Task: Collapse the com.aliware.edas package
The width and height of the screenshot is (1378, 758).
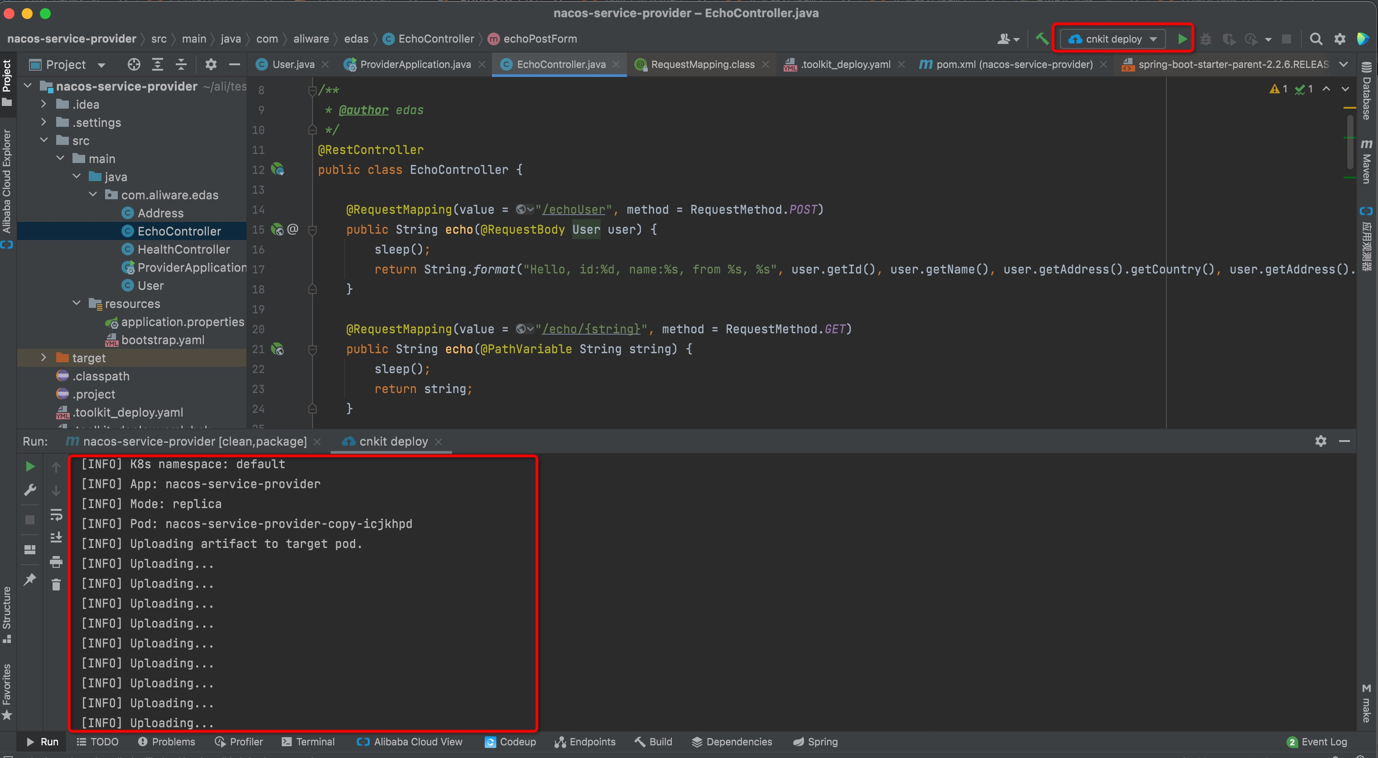Action: (92, 195)
